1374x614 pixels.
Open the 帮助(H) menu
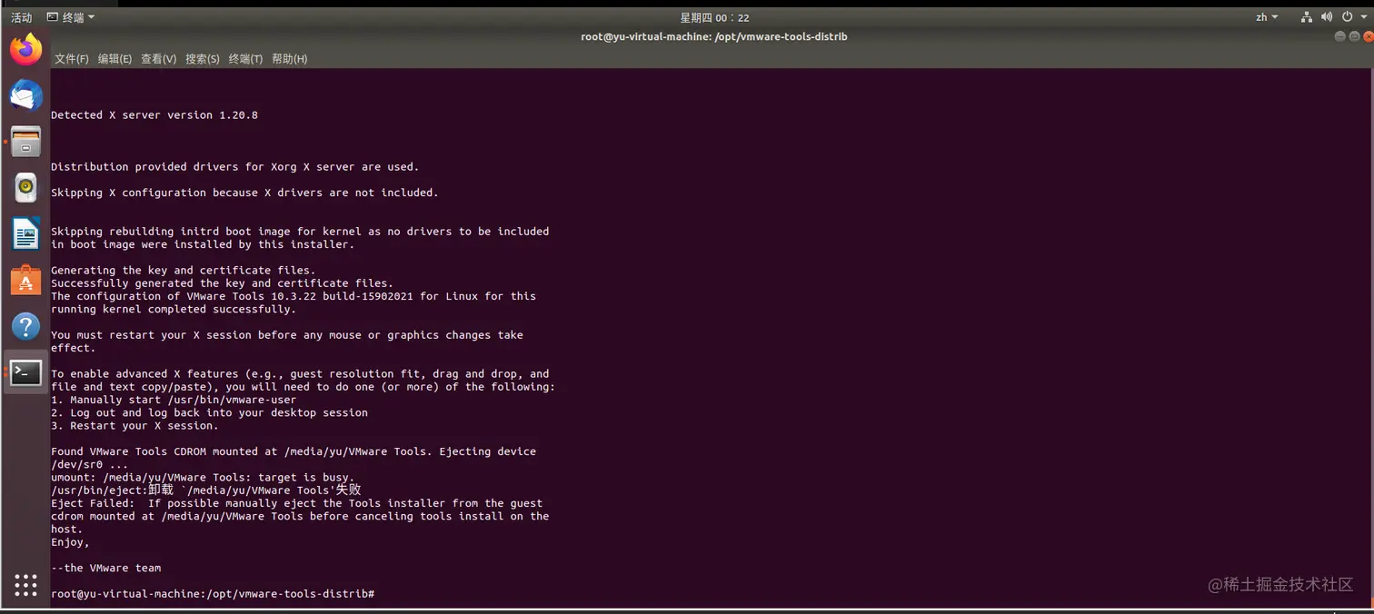click(290, 59)
